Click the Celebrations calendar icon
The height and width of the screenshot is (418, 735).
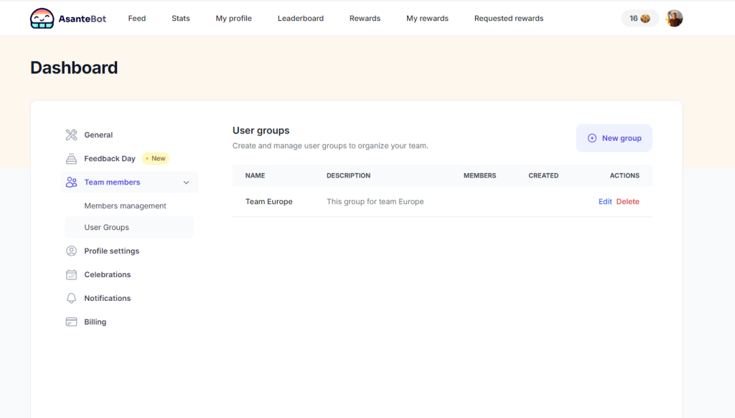pyautogui.click(x=71, y=275)
